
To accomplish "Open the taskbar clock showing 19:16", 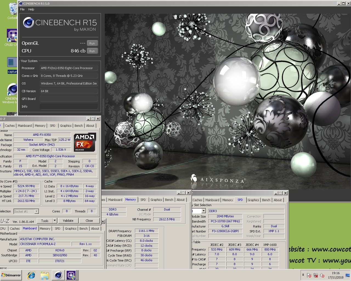I will point(336,275).
